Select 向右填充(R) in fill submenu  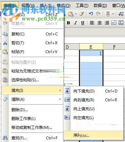pos(94,100)
